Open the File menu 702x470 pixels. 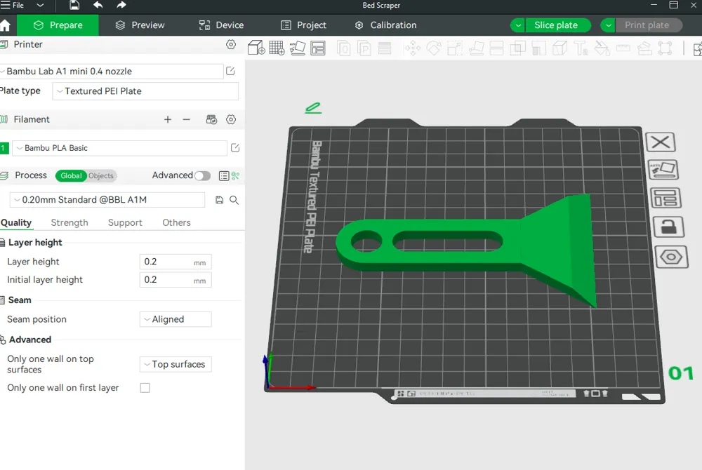12,6
